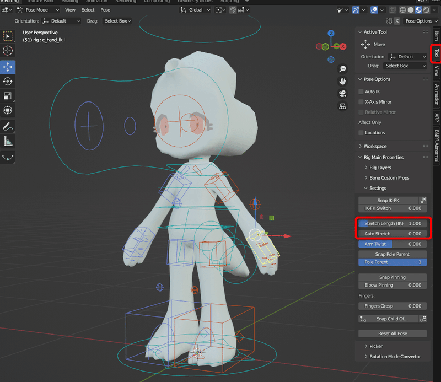This screenshot has height=382, width=441.
Task: Click the Snap Pole Parent button
Action: tap(392, 254)
